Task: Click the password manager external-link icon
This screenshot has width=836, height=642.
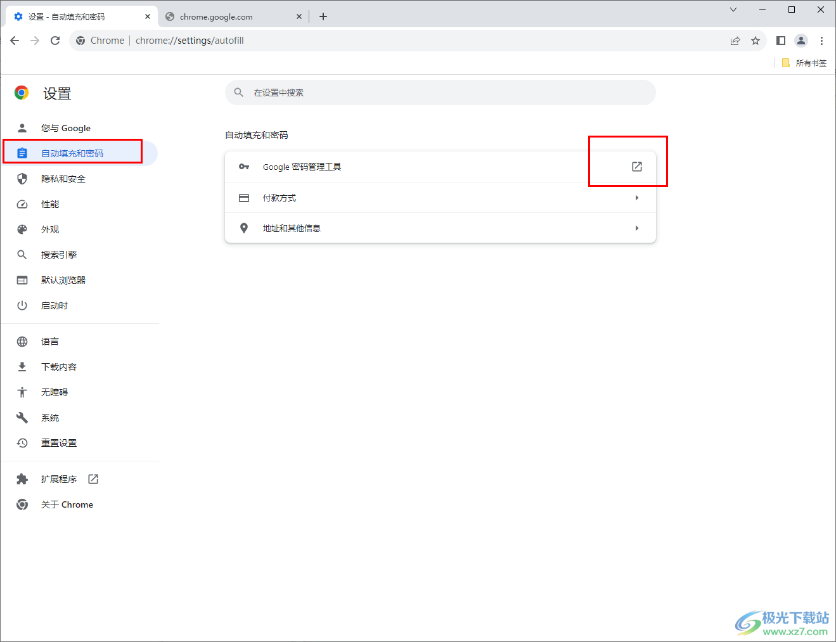Action: coord(637,167)
